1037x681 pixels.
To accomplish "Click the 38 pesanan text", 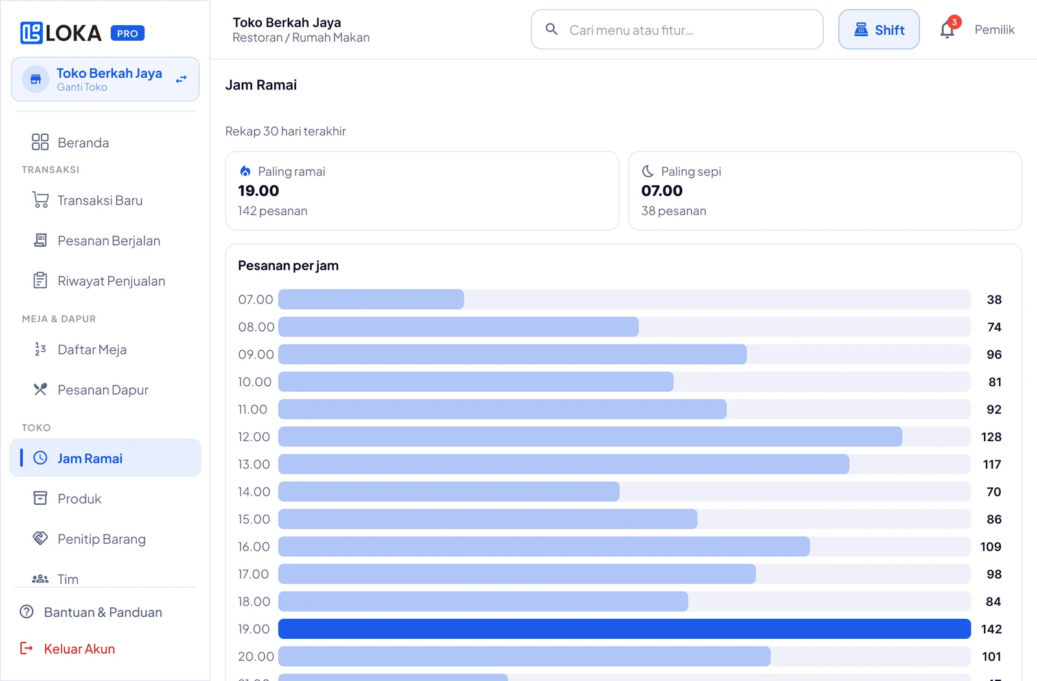I will (673, 211).
